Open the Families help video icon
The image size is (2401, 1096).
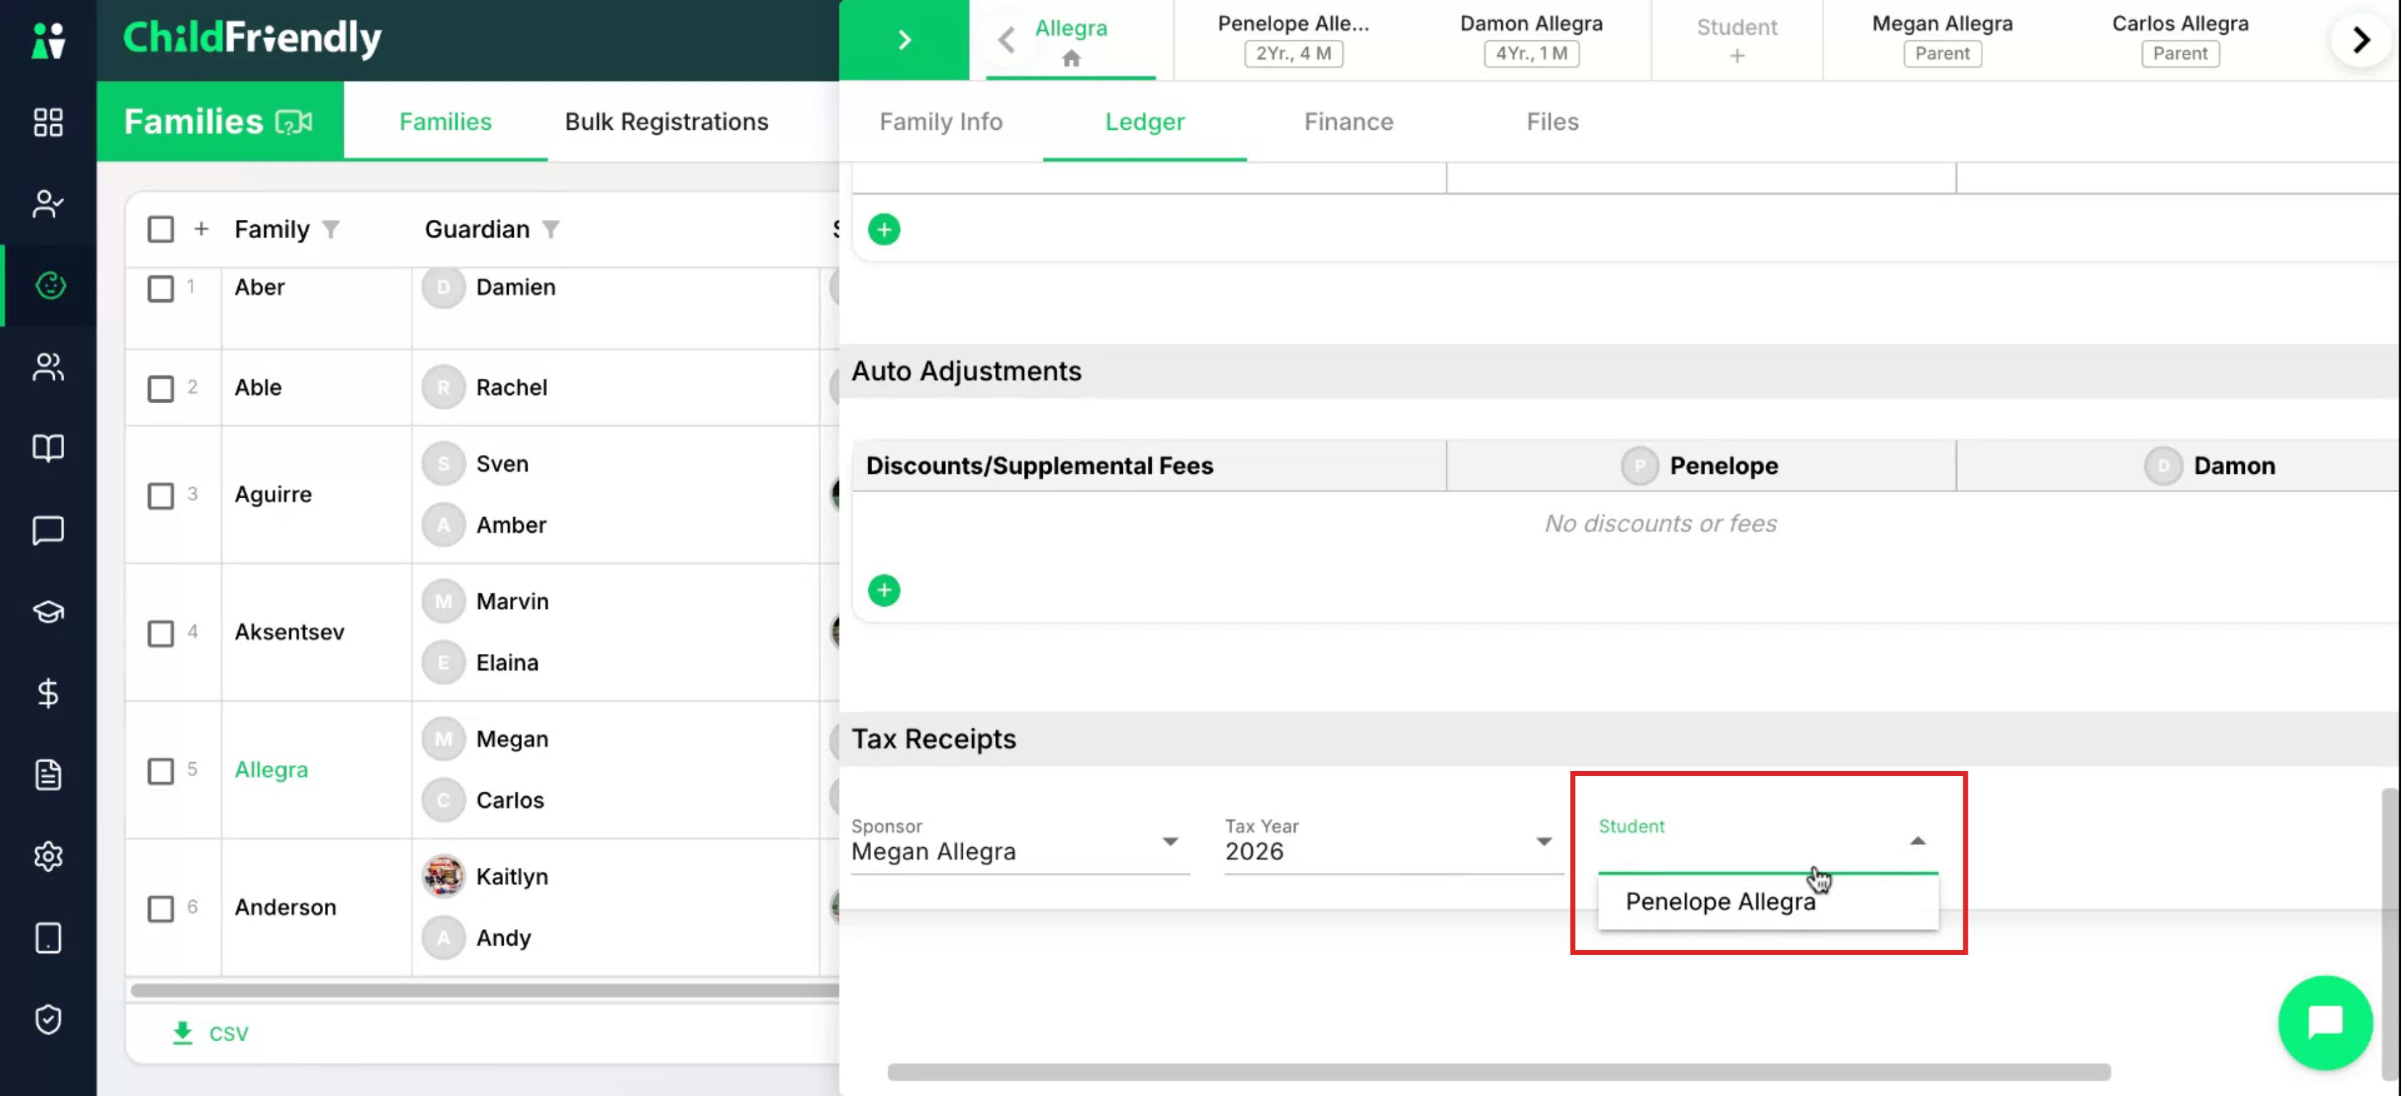click(295, 122)
